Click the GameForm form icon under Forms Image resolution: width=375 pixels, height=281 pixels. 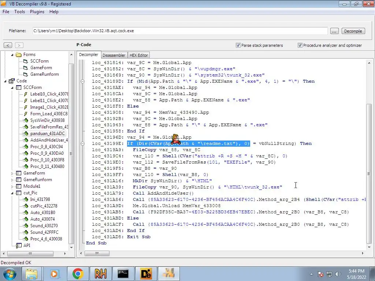25,68
